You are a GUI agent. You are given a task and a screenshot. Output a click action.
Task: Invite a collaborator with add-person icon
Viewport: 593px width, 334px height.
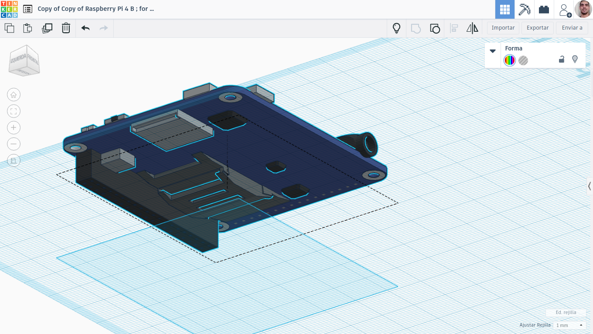[565, 10]
